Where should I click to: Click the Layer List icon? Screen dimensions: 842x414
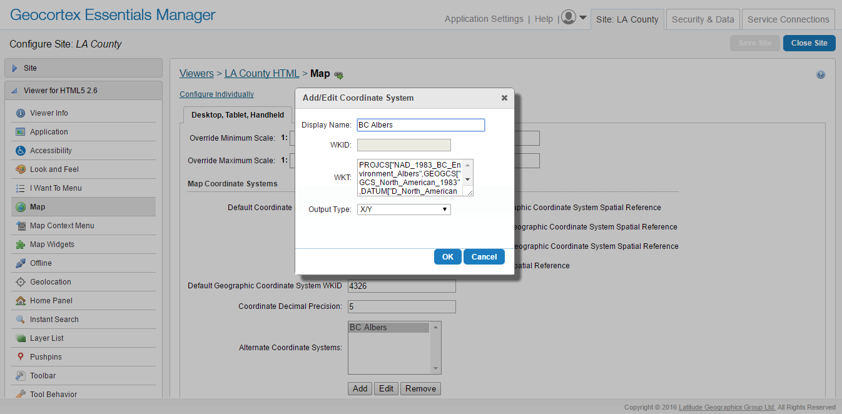click(x=20, y=338)
